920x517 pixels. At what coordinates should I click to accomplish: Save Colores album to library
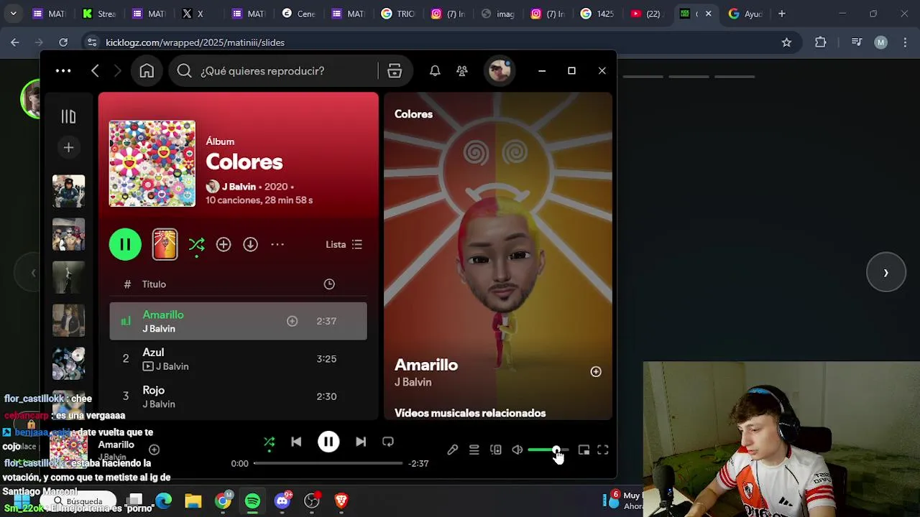click(x=224, y=244)
